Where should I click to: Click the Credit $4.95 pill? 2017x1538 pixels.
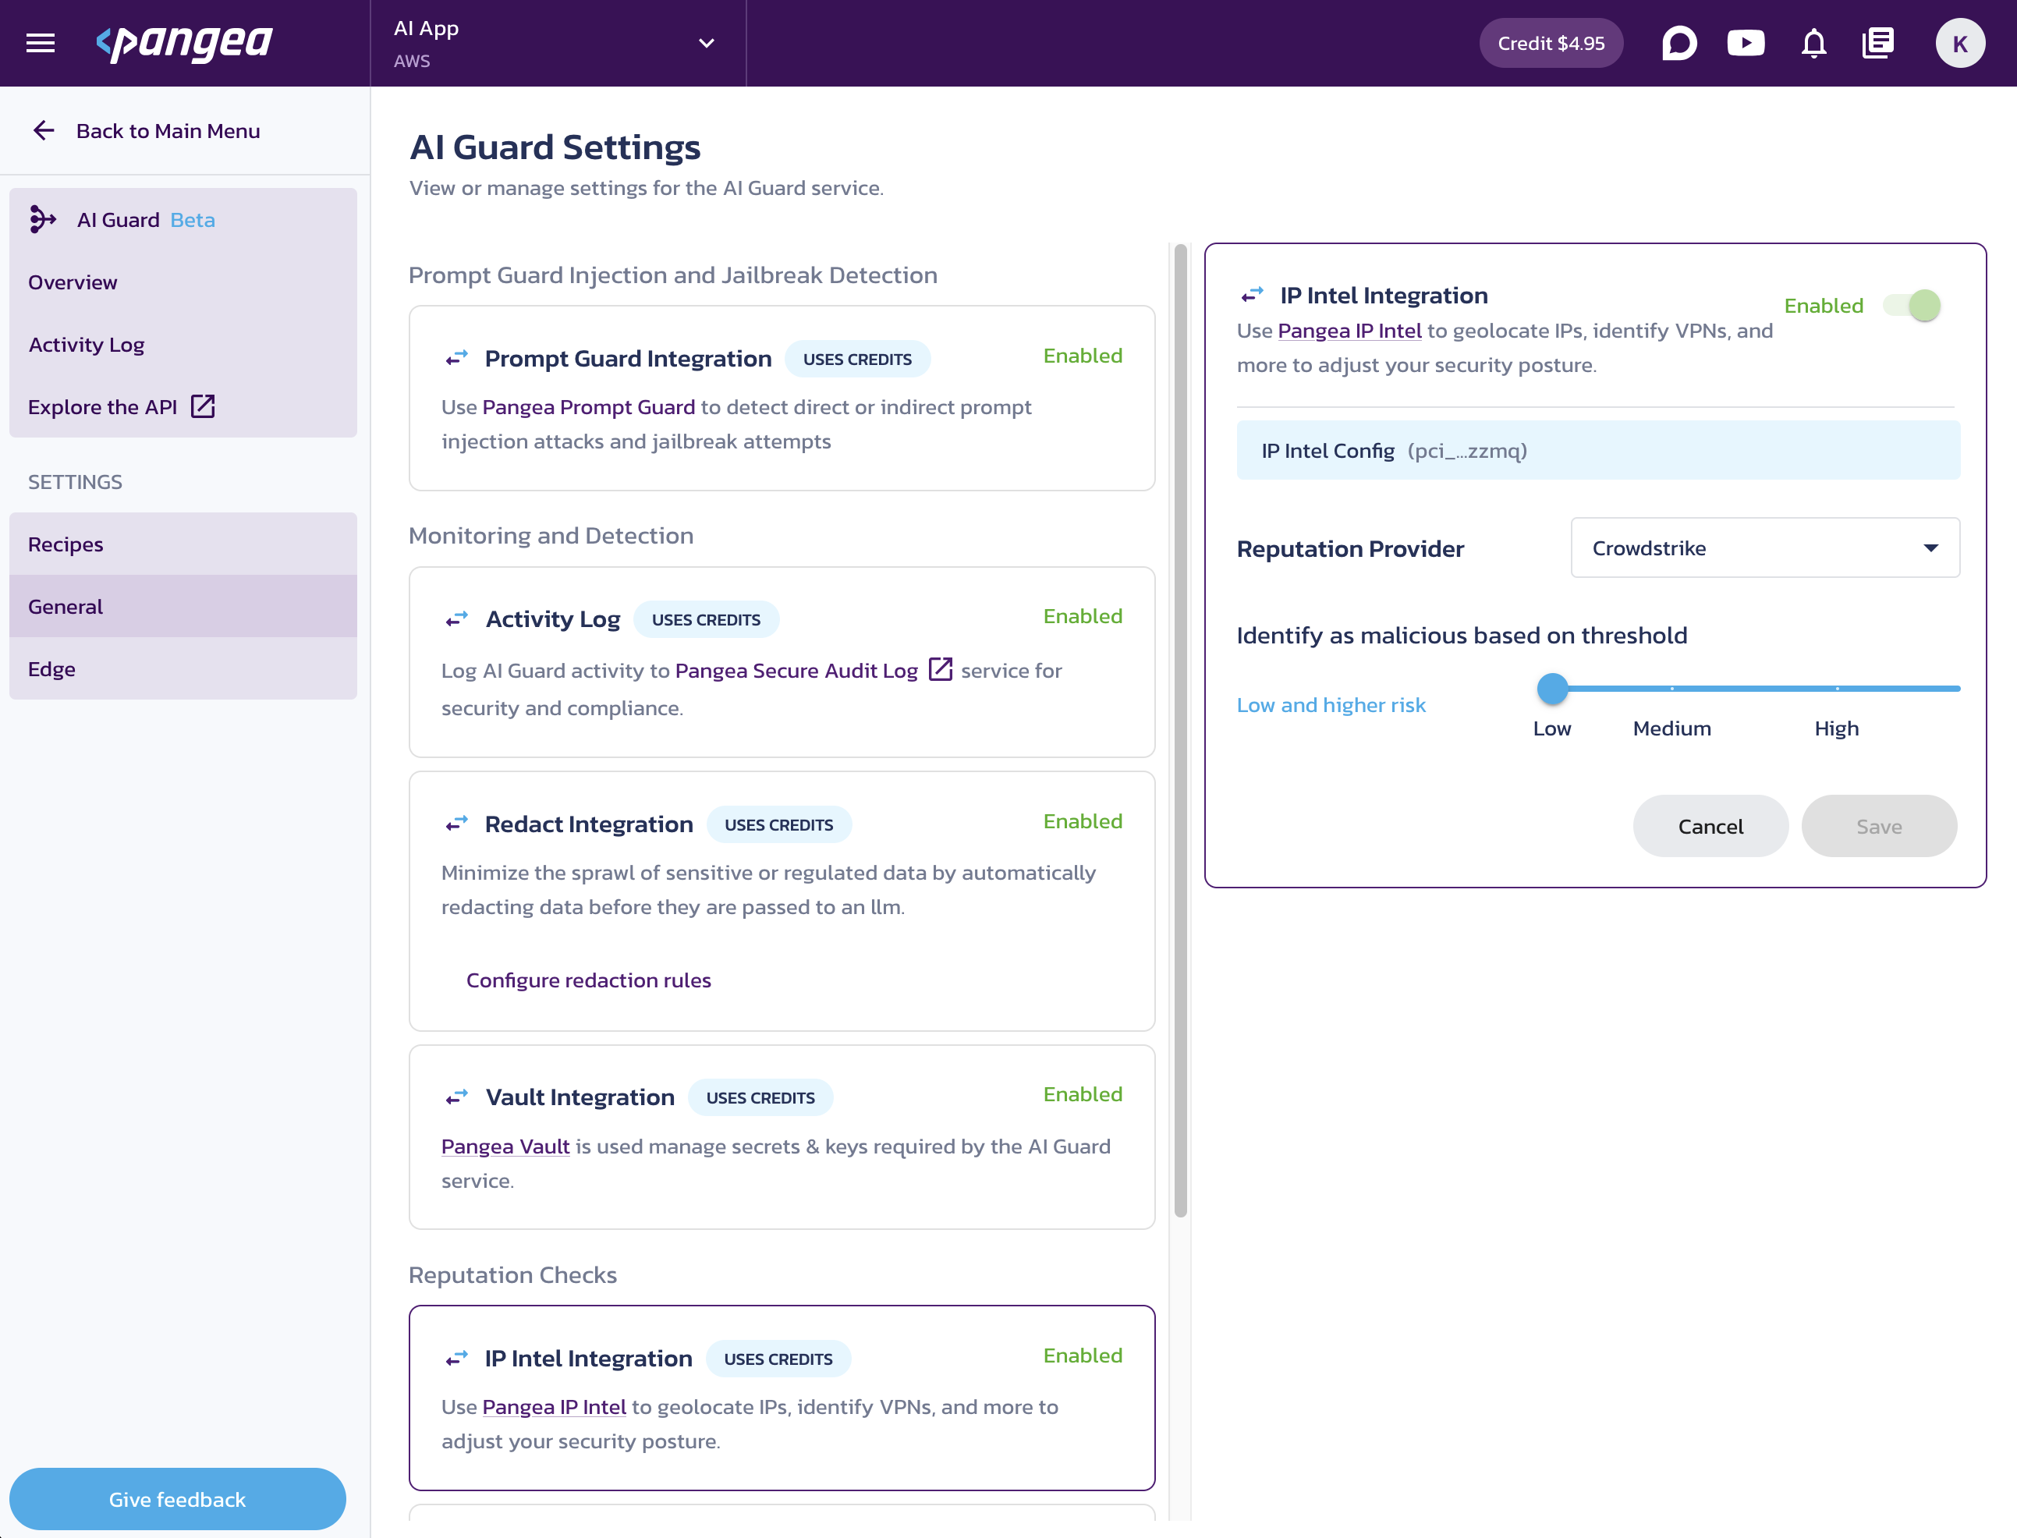[1550, 43]
